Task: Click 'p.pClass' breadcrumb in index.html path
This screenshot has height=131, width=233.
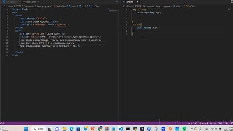Action: [x=96, y=6]
